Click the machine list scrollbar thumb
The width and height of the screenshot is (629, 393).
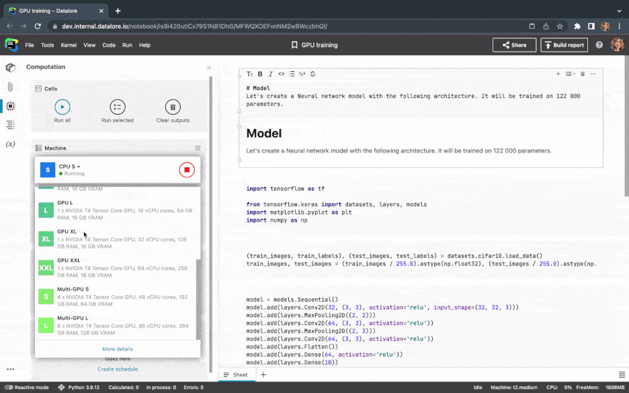[198, 299]
